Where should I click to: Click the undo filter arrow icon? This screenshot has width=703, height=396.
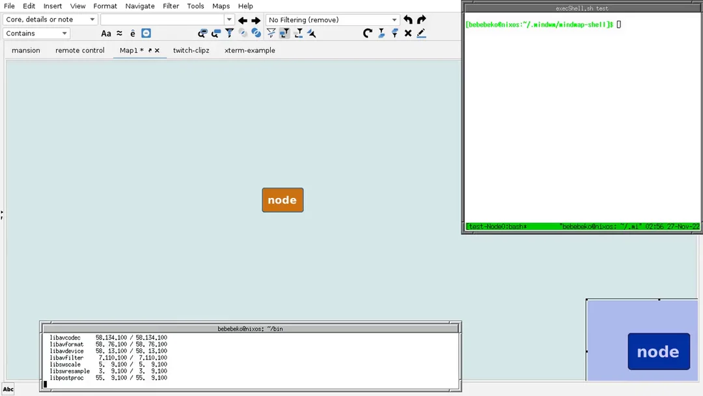click(x=407, y=20)
